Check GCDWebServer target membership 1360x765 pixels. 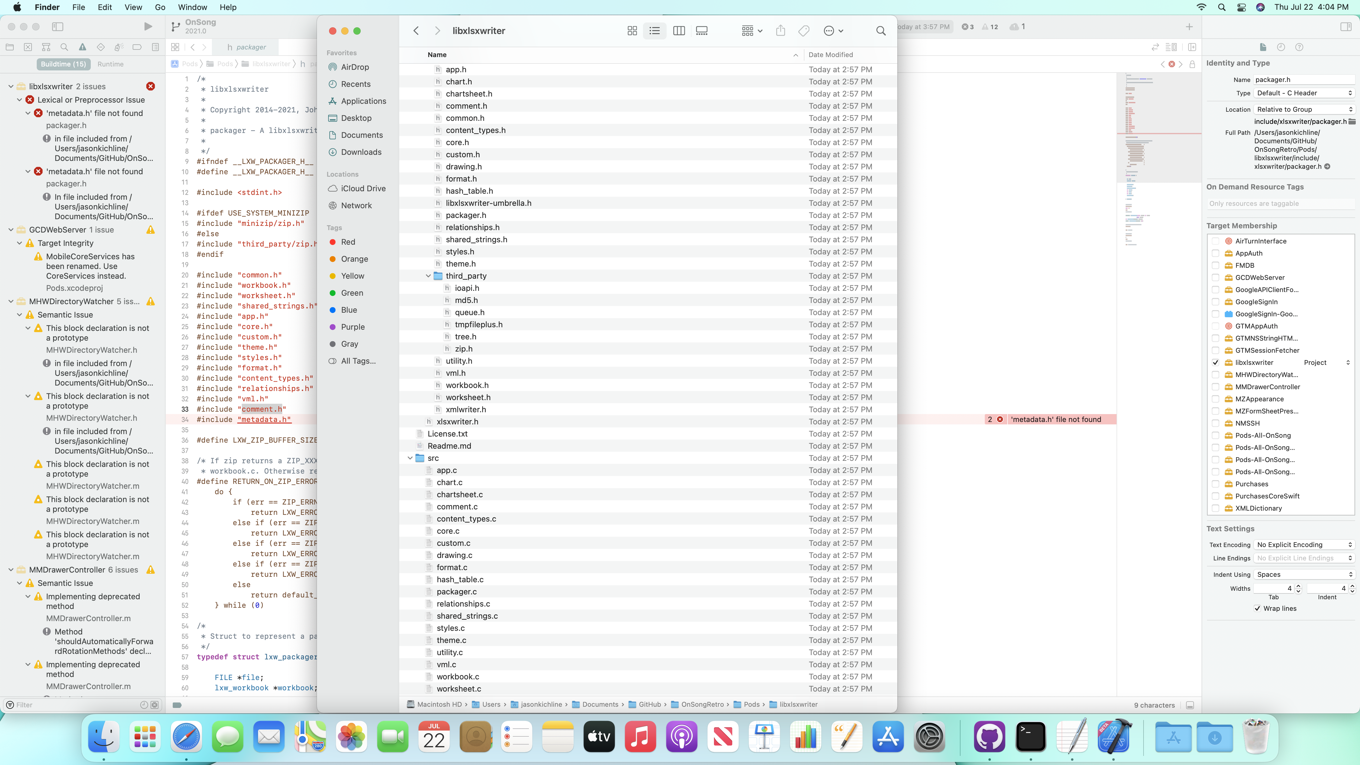[x=1215, y=278]
